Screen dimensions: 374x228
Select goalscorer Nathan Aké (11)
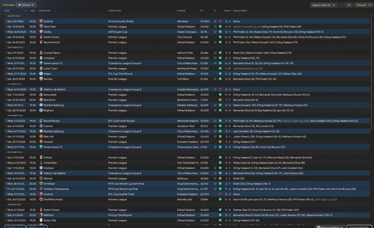pos(242,210)
